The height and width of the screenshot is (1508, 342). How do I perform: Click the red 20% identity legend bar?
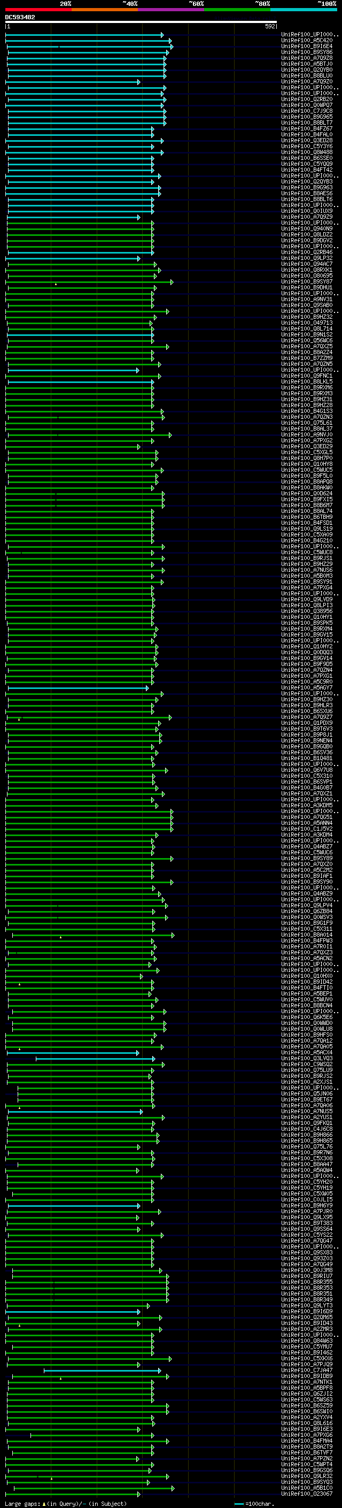(38, 10)
